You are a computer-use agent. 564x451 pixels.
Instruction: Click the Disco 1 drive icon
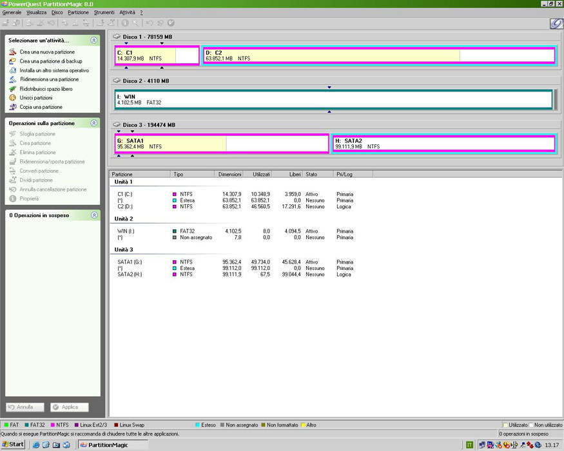click(117, 37)
